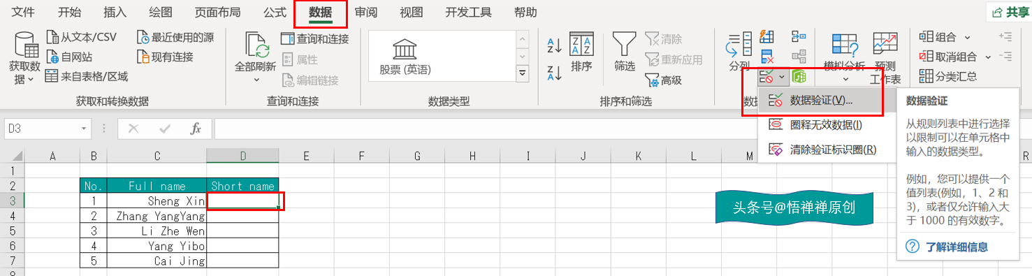Screen dimensions: 1032x276
Task: Select 来自表格/区域 import option
Action: 87,76
